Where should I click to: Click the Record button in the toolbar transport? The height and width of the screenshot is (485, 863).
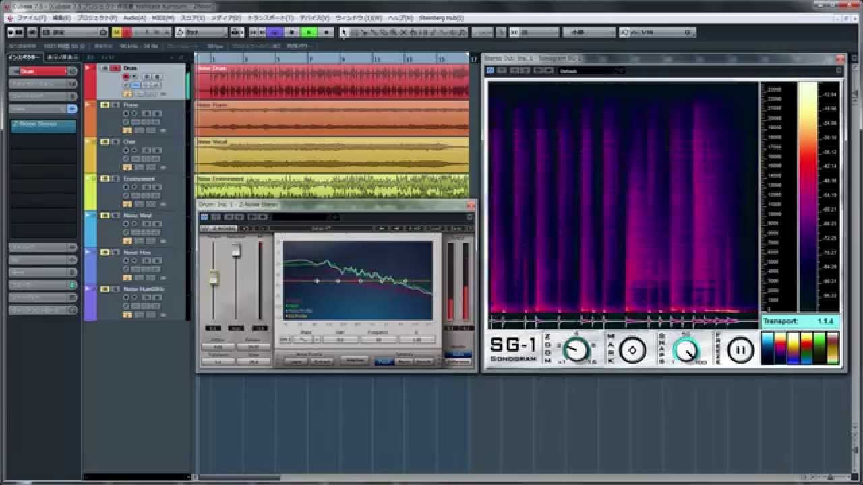tap(326, 32)
